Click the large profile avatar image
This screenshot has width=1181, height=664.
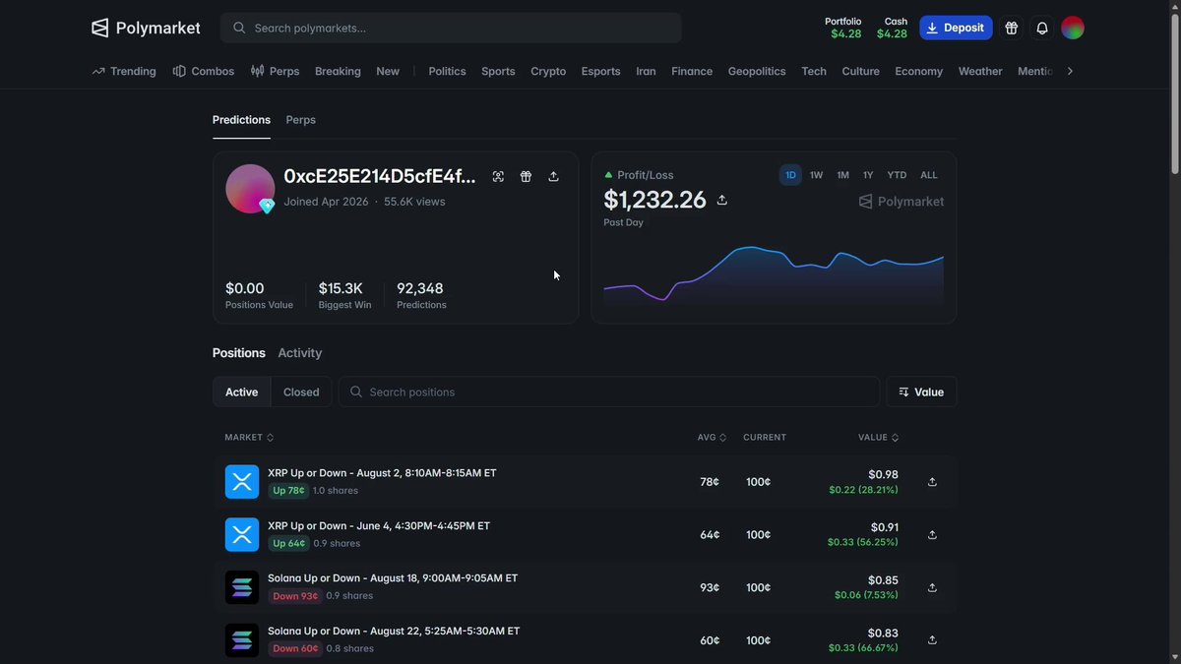[x=250, y=189]
